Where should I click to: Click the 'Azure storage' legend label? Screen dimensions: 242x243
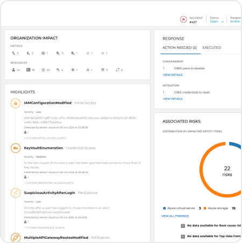[x=218, y=208]
